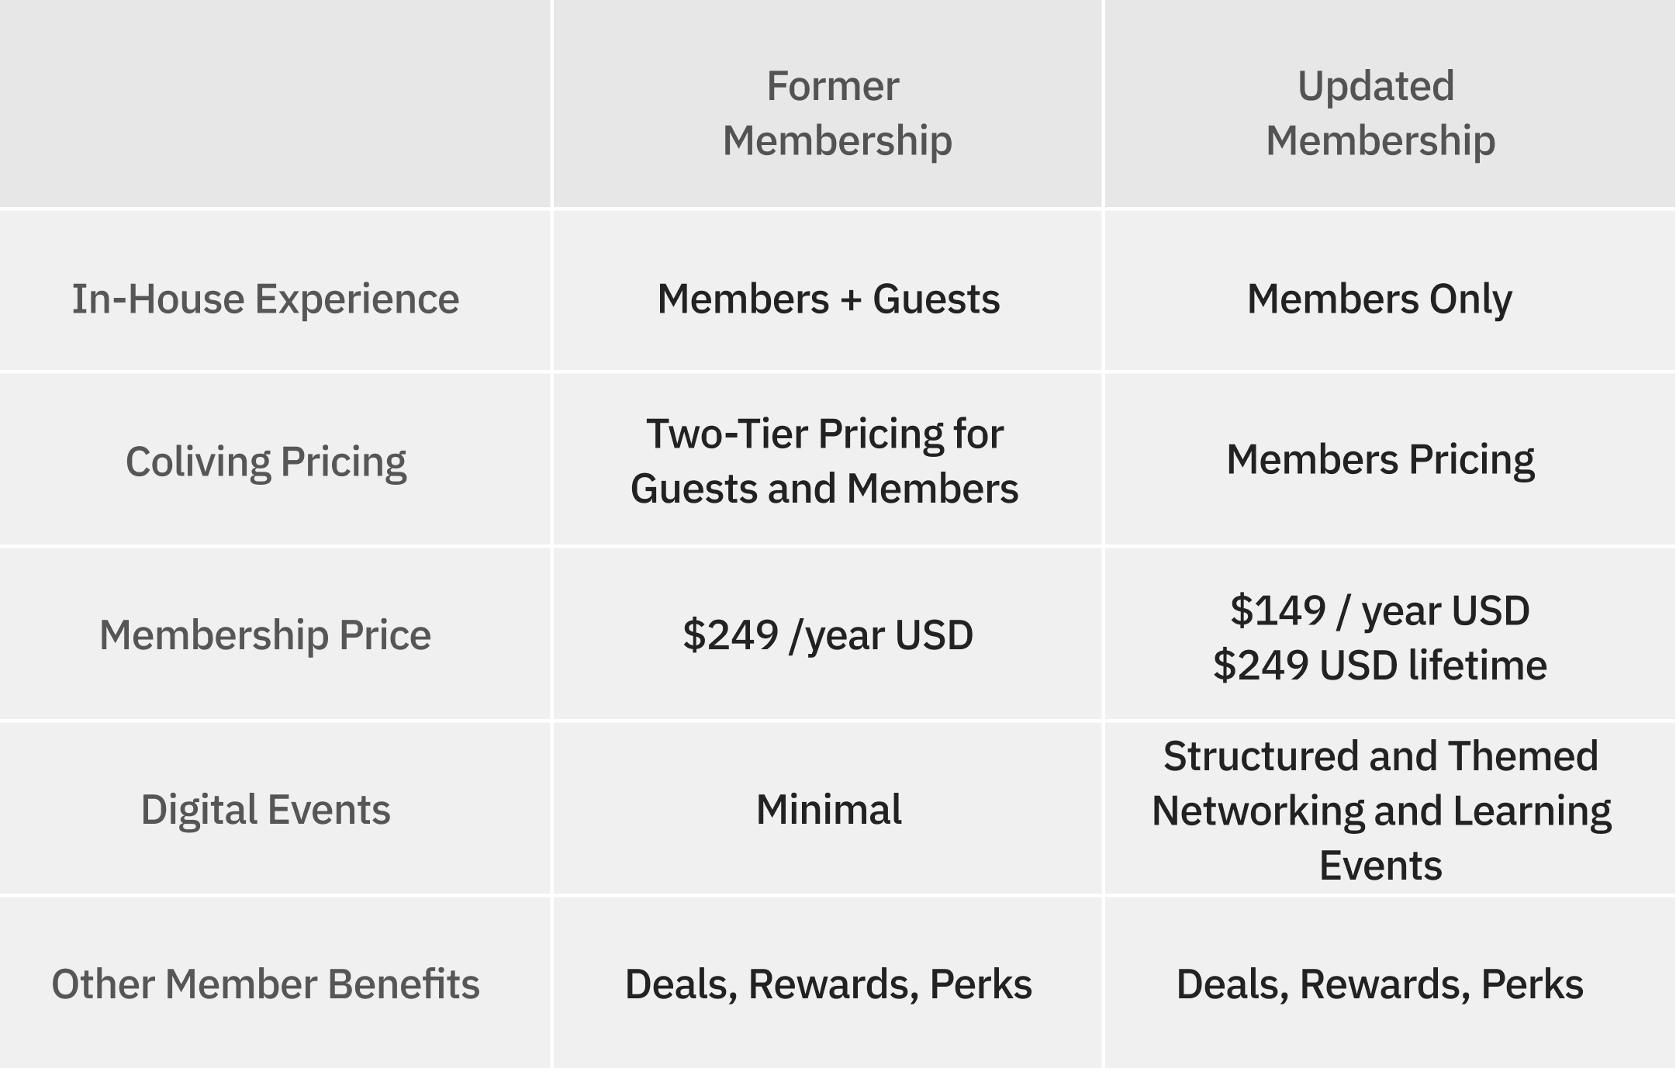
Task: Click the Members + Guests cell
Action: pyautogui.click(x=828, y=299)
